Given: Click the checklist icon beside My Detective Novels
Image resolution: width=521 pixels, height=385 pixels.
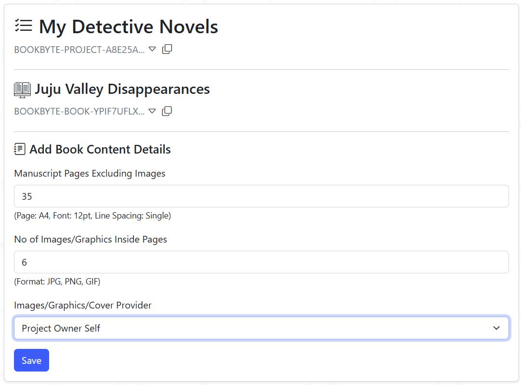Looking at the screenshot, I should tap(23, 26).
